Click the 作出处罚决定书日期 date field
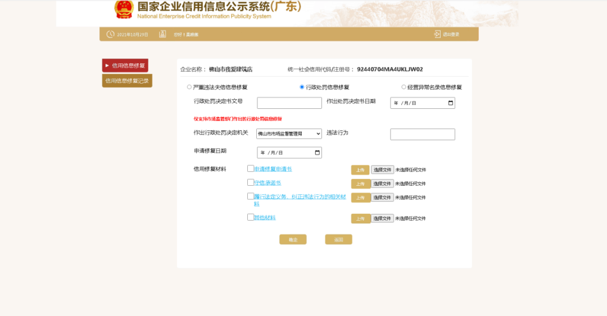 click(422, 103)
